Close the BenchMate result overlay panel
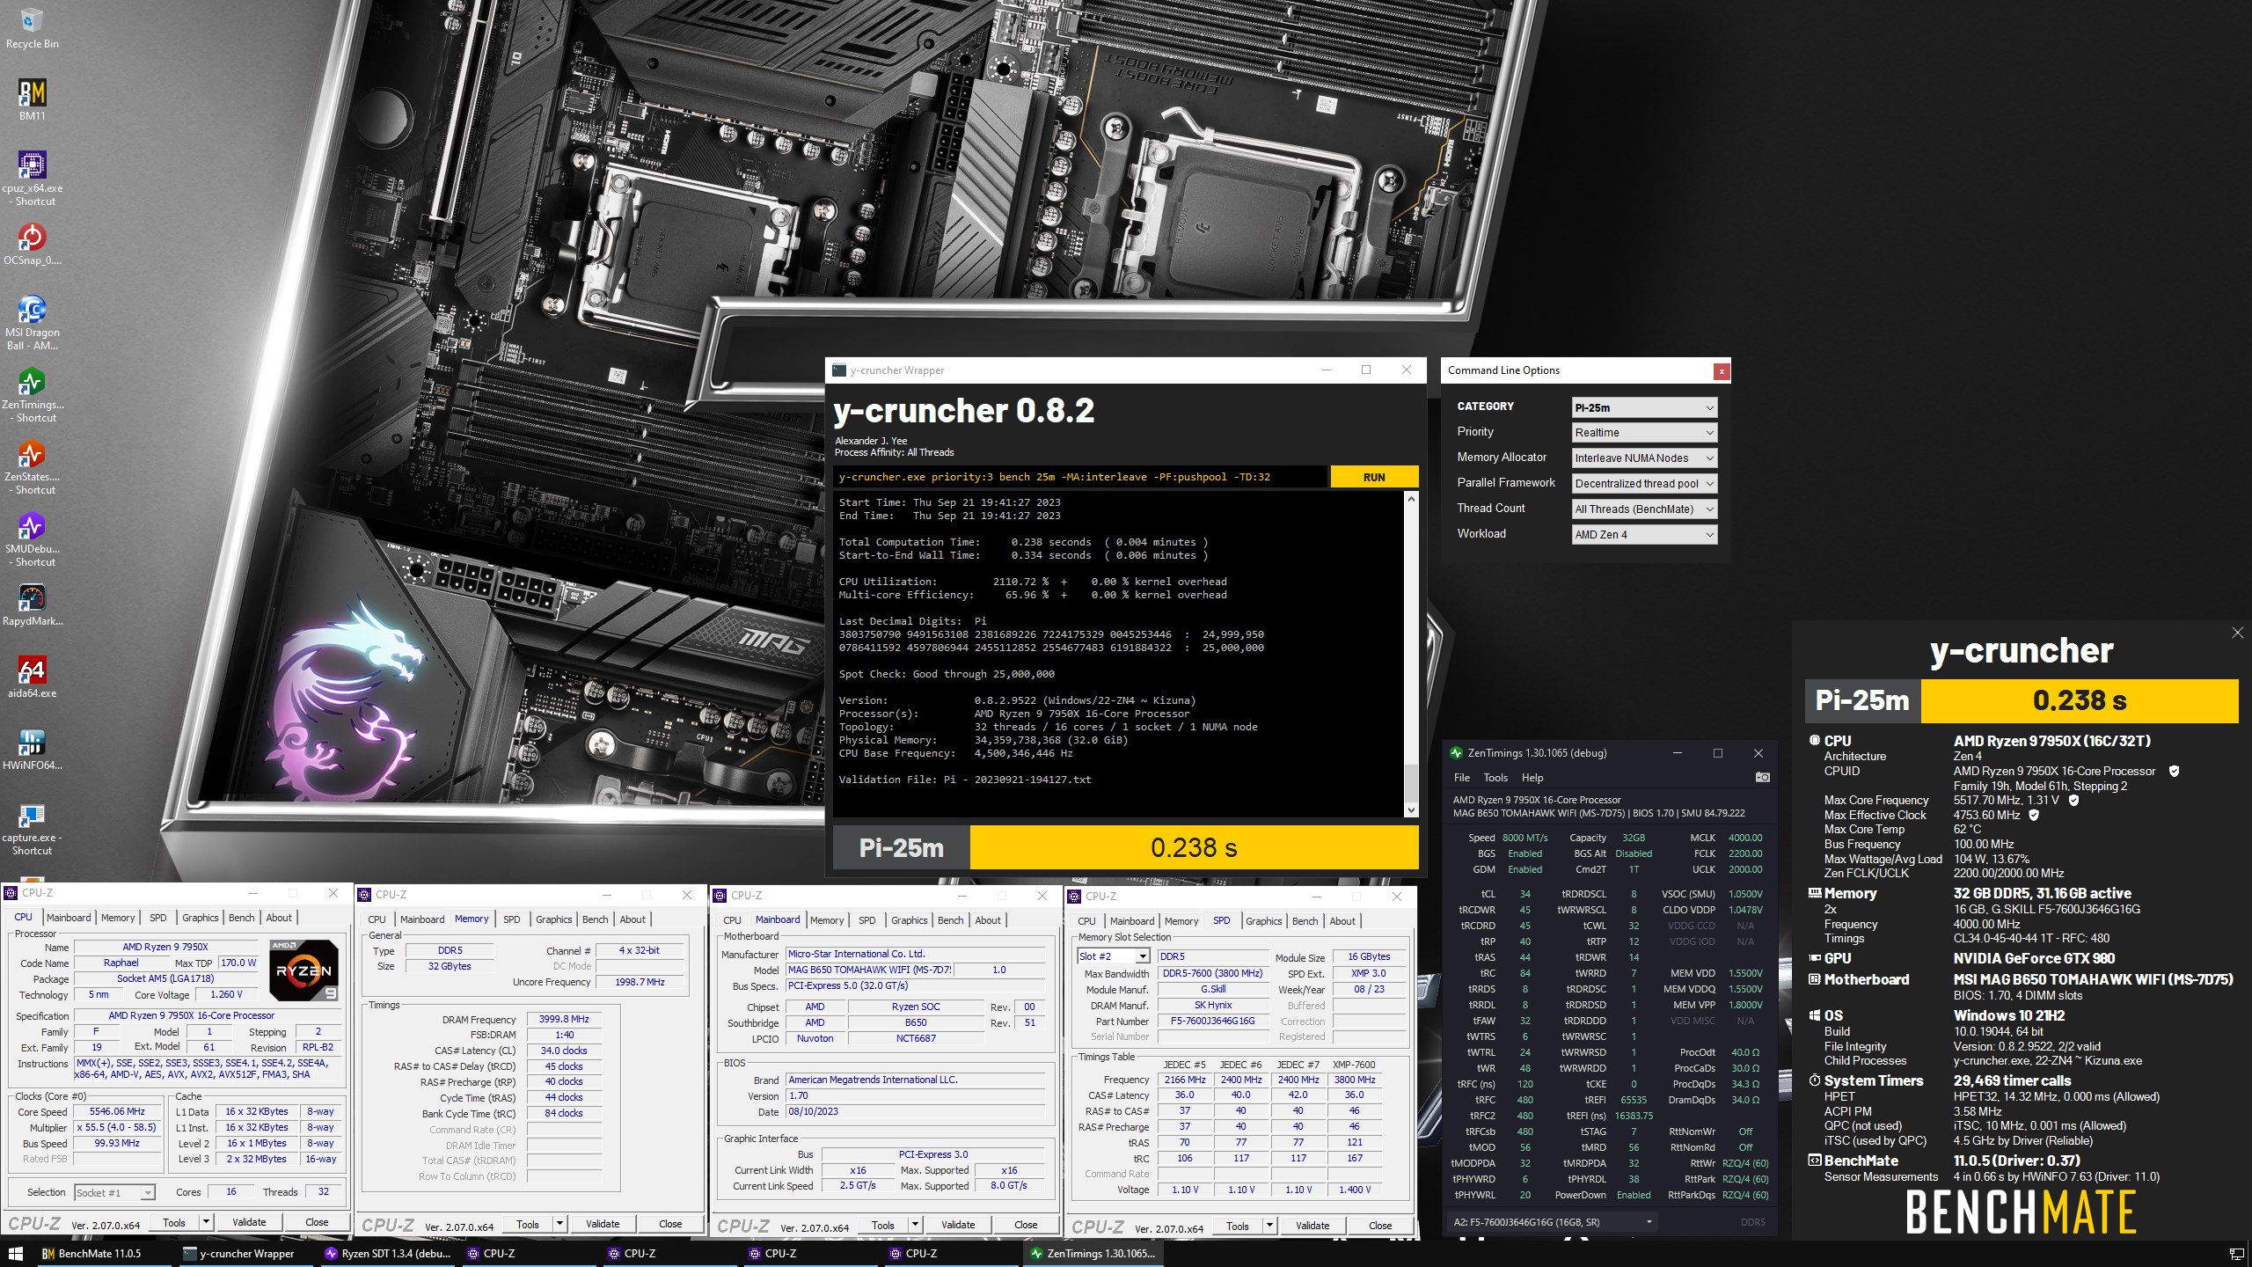 [2237, 633]
